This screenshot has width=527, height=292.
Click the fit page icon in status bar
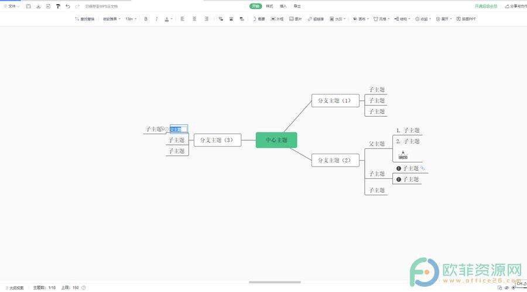500,288
